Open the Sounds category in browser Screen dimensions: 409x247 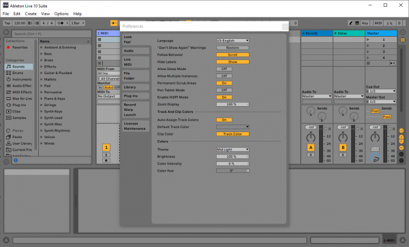pyautogui.click(x=19, y=67)
